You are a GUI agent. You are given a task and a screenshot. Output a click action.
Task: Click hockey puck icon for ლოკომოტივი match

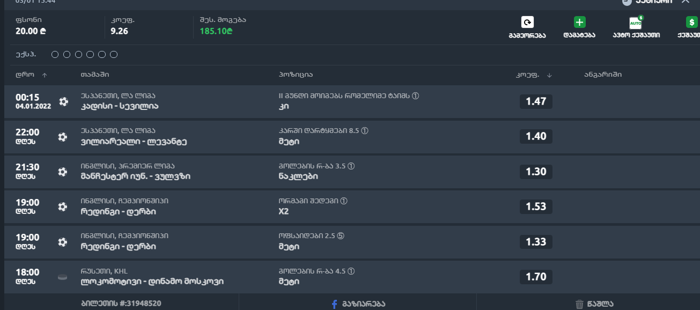click(x=63, y=277)
